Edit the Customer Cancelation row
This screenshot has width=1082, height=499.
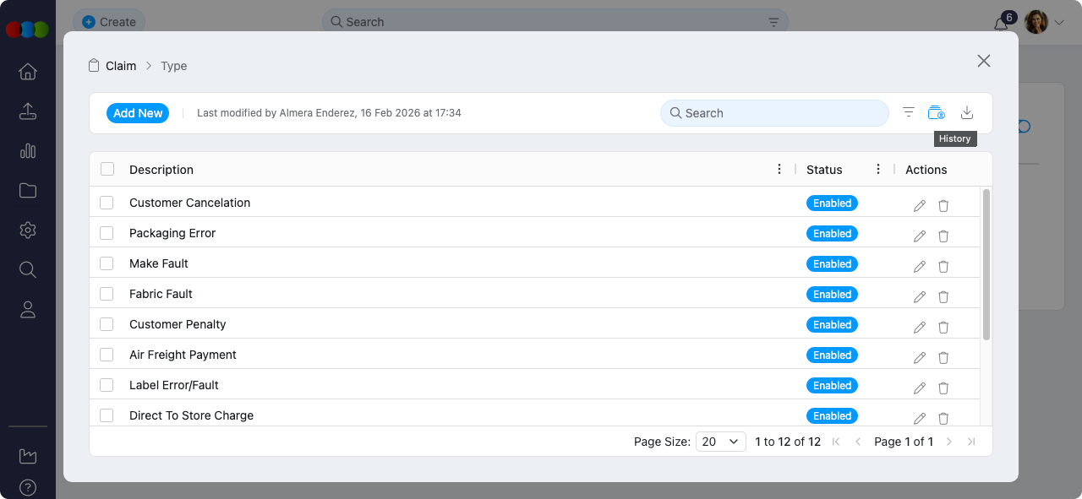pos(920,206)
